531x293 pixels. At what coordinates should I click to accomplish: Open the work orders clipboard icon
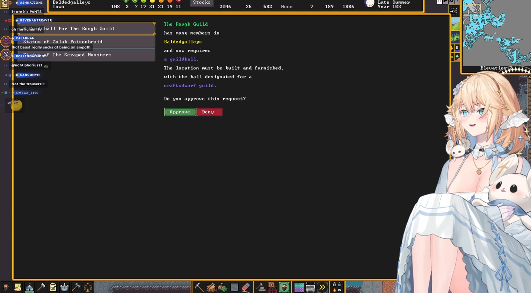53,287
